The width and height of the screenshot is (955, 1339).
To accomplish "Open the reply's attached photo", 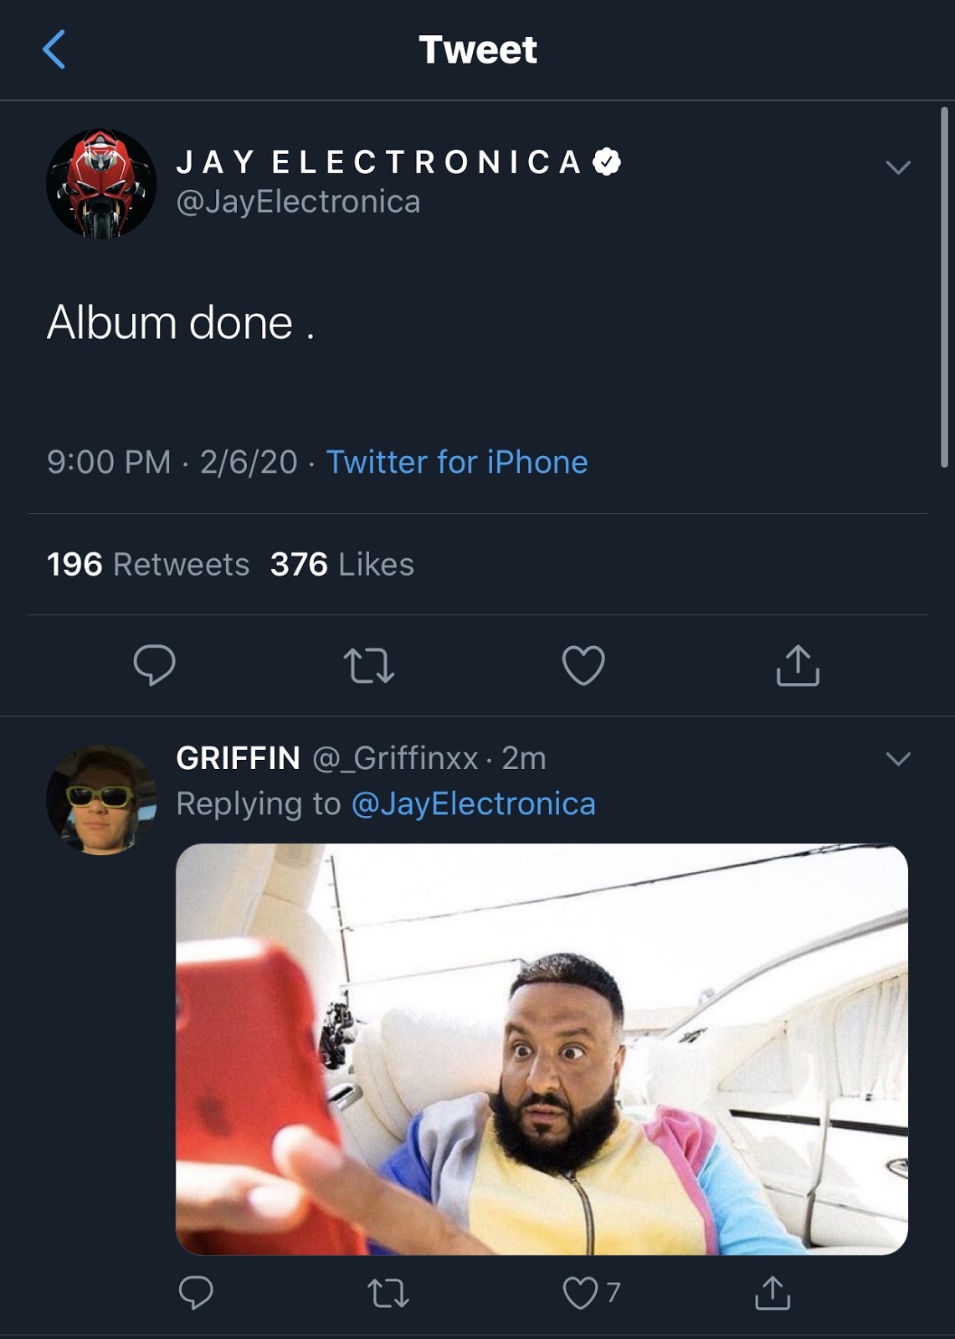I will click(x=542, y=1049).
